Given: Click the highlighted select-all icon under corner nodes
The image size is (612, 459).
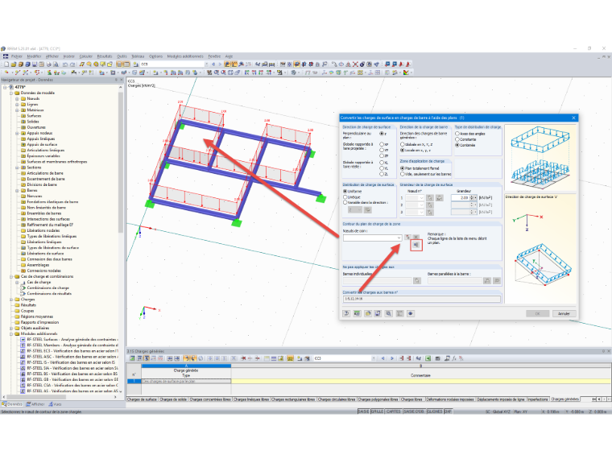Looking at the screenshot, I should (416, 245).
